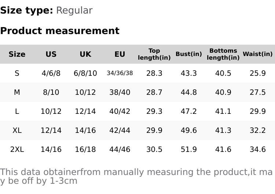Click the US column header

tap(51, 54)
